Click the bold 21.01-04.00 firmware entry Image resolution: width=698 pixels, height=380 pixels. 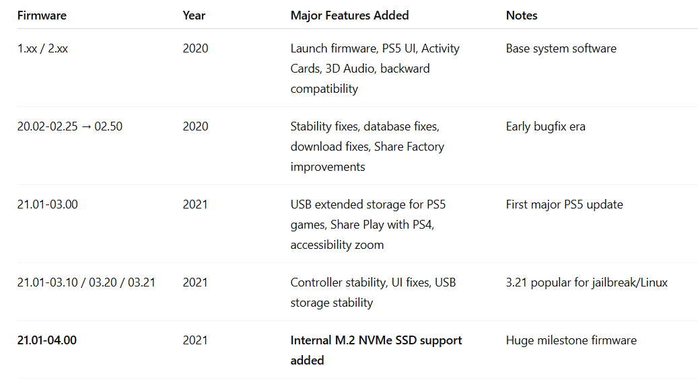tap(46, 340)
